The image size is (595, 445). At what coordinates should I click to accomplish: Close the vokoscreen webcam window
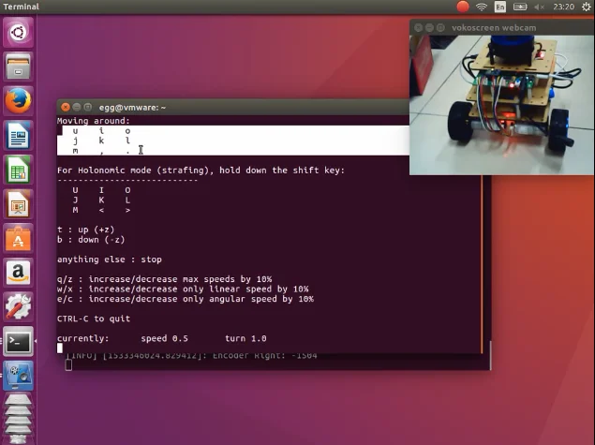[418, 28]
